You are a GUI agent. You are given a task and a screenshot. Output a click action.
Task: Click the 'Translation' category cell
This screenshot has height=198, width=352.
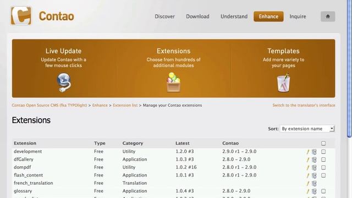135,183
